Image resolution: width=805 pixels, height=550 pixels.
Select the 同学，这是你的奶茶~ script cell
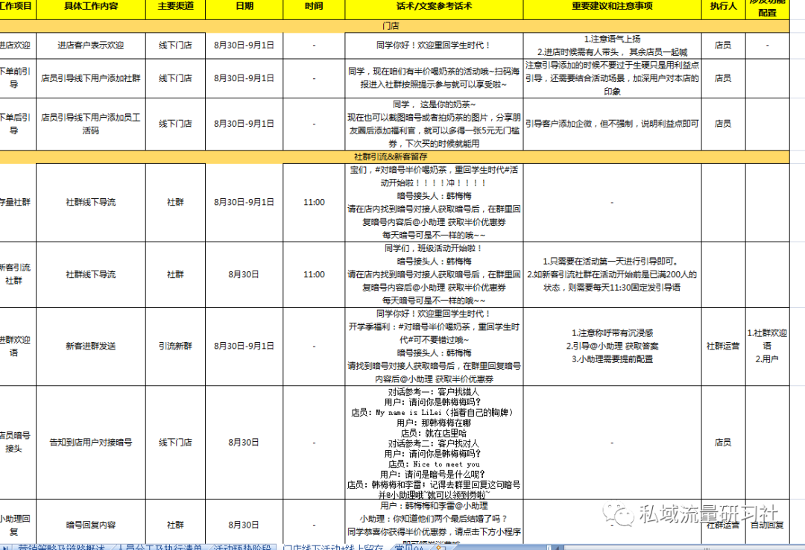coord(435,124)
